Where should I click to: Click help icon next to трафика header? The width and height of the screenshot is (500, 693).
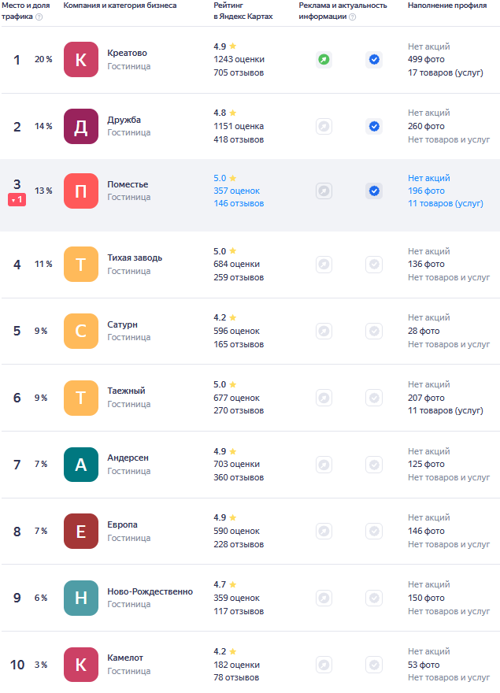[39, 17]
